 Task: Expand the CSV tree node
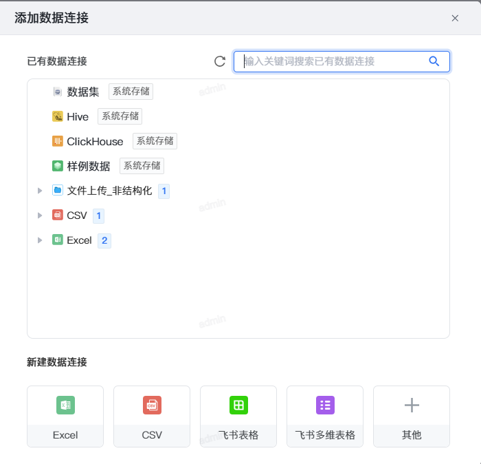coord(41,215)
